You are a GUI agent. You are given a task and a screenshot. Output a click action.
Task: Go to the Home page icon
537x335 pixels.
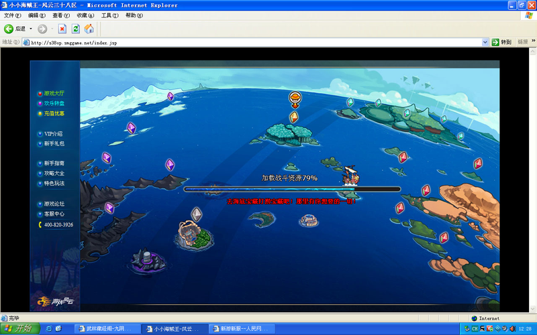point(89,29)
